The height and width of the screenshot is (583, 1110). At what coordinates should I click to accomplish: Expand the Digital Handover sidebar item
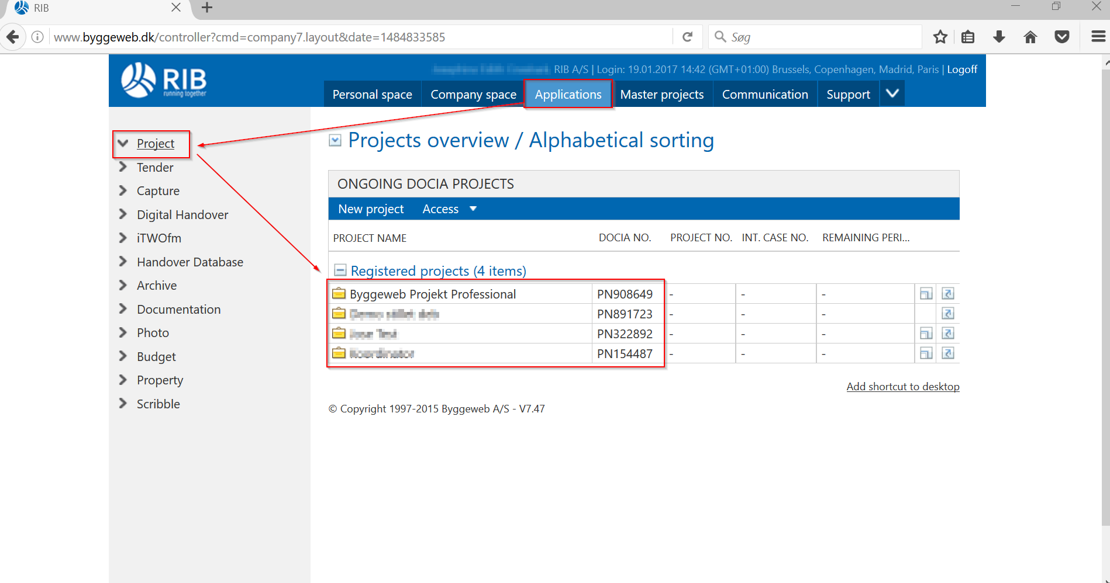pyautogui.click(x=123, y=214)
